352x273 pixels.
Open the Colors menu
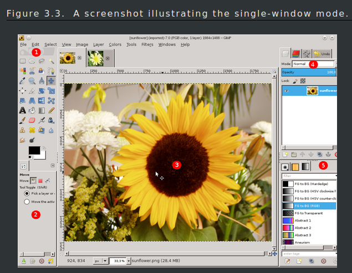click(x=115, y=44)
